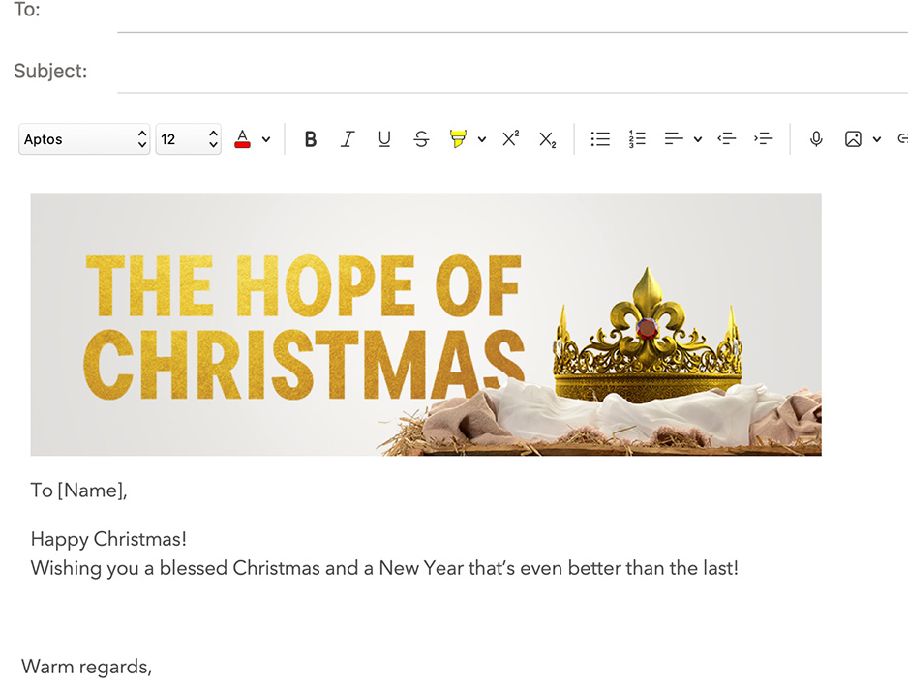Viewport: 908px width, 685px height.
Task: Apply the red font color
Action: (x=243, y=139)
